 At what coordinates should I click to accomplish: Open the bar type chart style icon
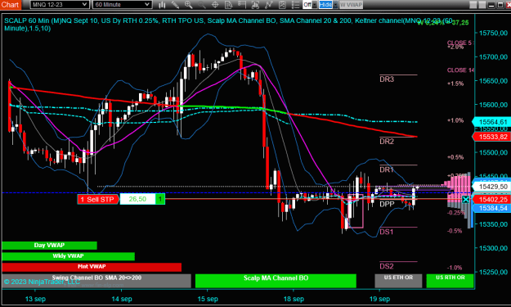162,5
